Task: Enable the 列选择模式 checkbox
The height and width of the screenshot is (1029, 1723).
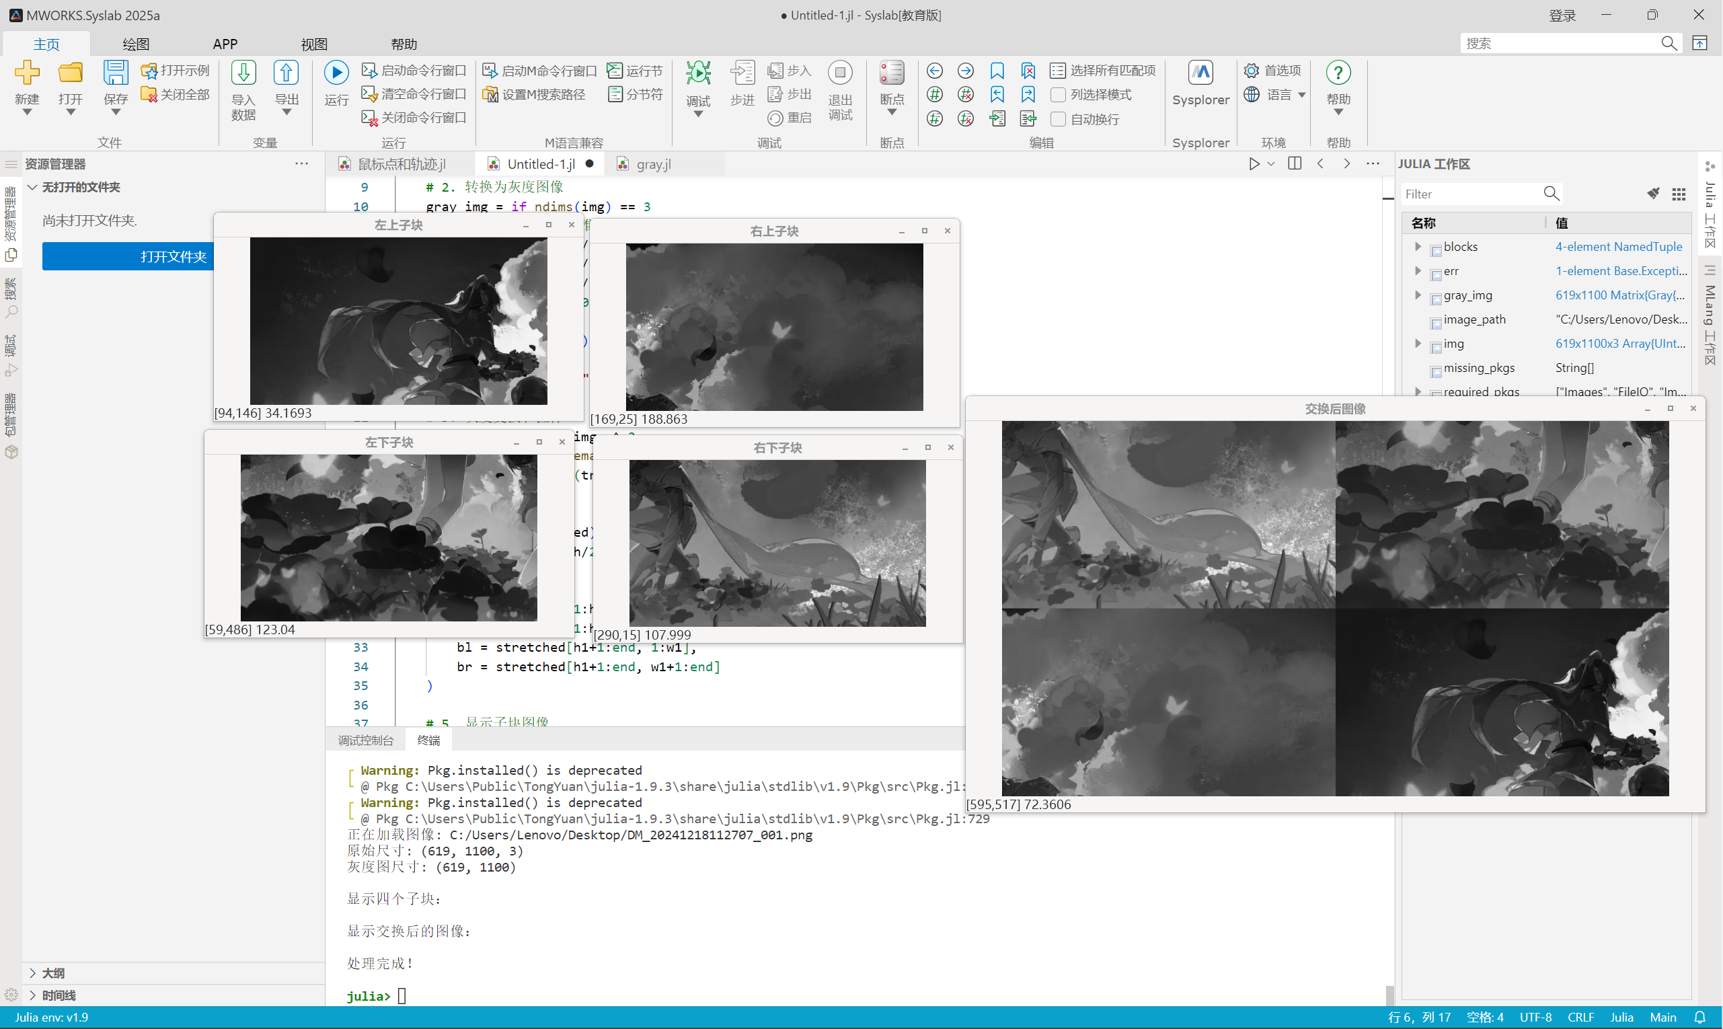Action: [x=1058, y=95]
